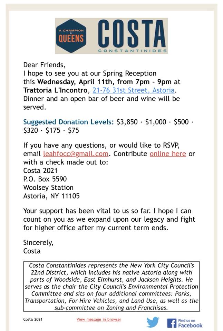Click the Champion for Queens hexagon badge

point(70,36)
